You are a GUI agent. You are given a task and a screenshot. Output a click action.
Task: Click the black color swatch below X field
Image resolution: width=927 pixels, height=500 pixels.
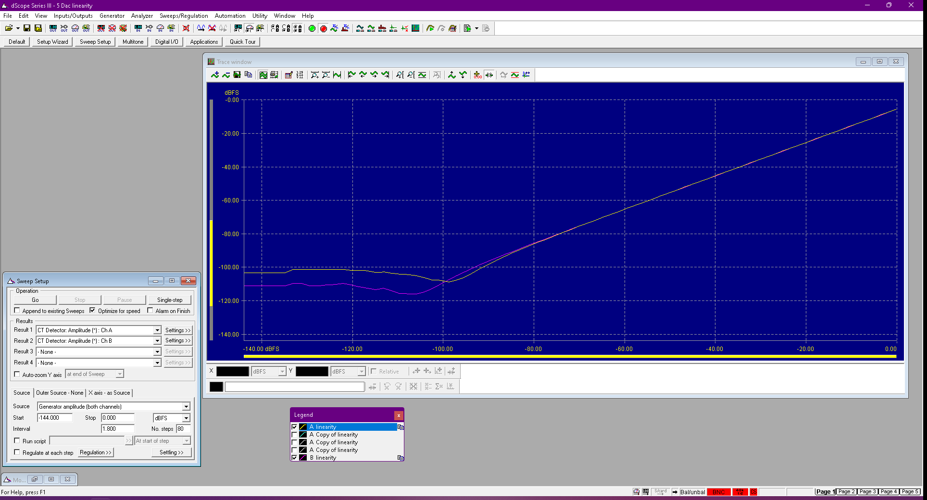coord(216,387)
